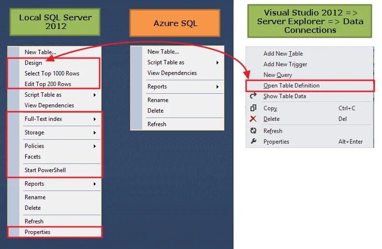This screenshot has width=382, height=249.
Task: Click the Del shortcut text
Action: point(342,119)
